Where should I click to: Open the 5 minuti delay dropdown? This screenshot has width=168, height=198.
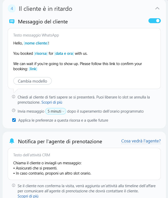tap(56, 111)
